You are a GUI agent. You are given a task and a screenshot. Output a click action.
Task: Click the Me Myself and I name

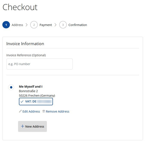31,87
